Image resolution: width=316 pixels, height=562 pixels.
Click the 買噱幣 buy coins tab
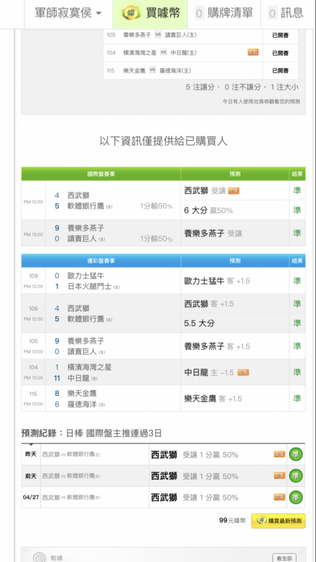[150, 13]
